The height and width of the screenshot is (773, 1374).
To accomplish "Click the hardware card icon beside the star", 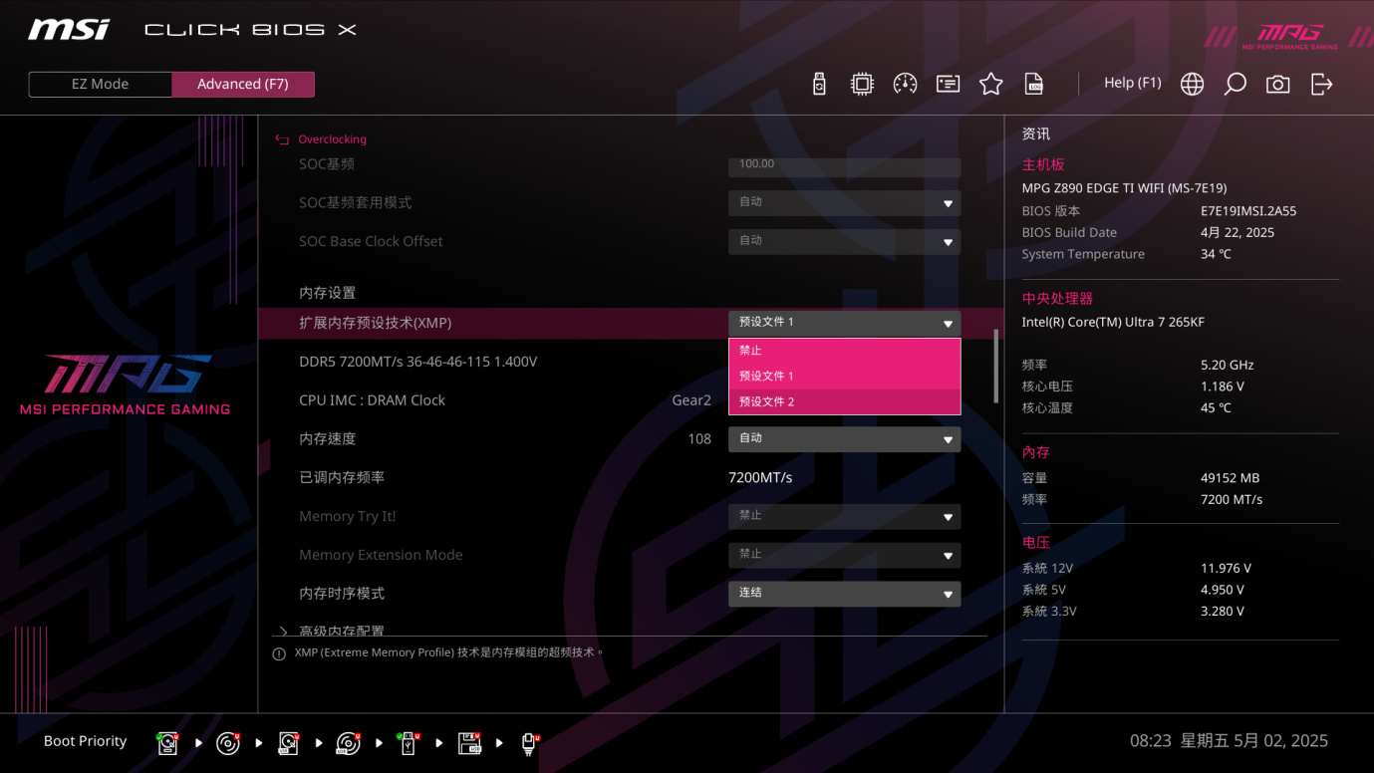I will point(948,84).
